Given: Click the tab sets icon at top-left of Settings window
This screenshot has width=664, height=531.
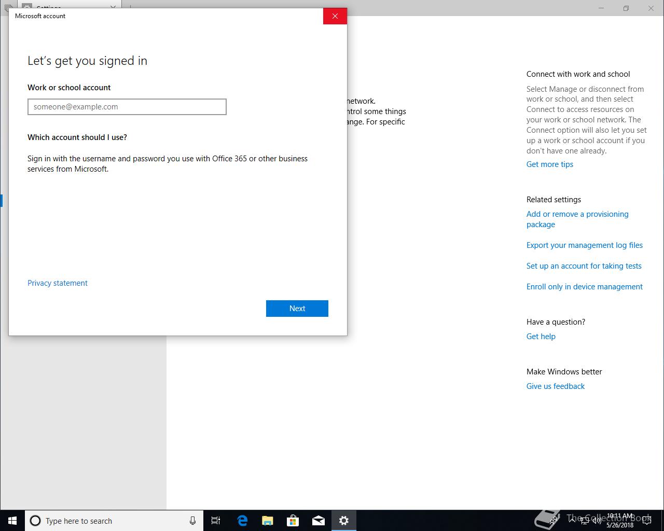Looking at the screenshot, I should click(8, 8).
